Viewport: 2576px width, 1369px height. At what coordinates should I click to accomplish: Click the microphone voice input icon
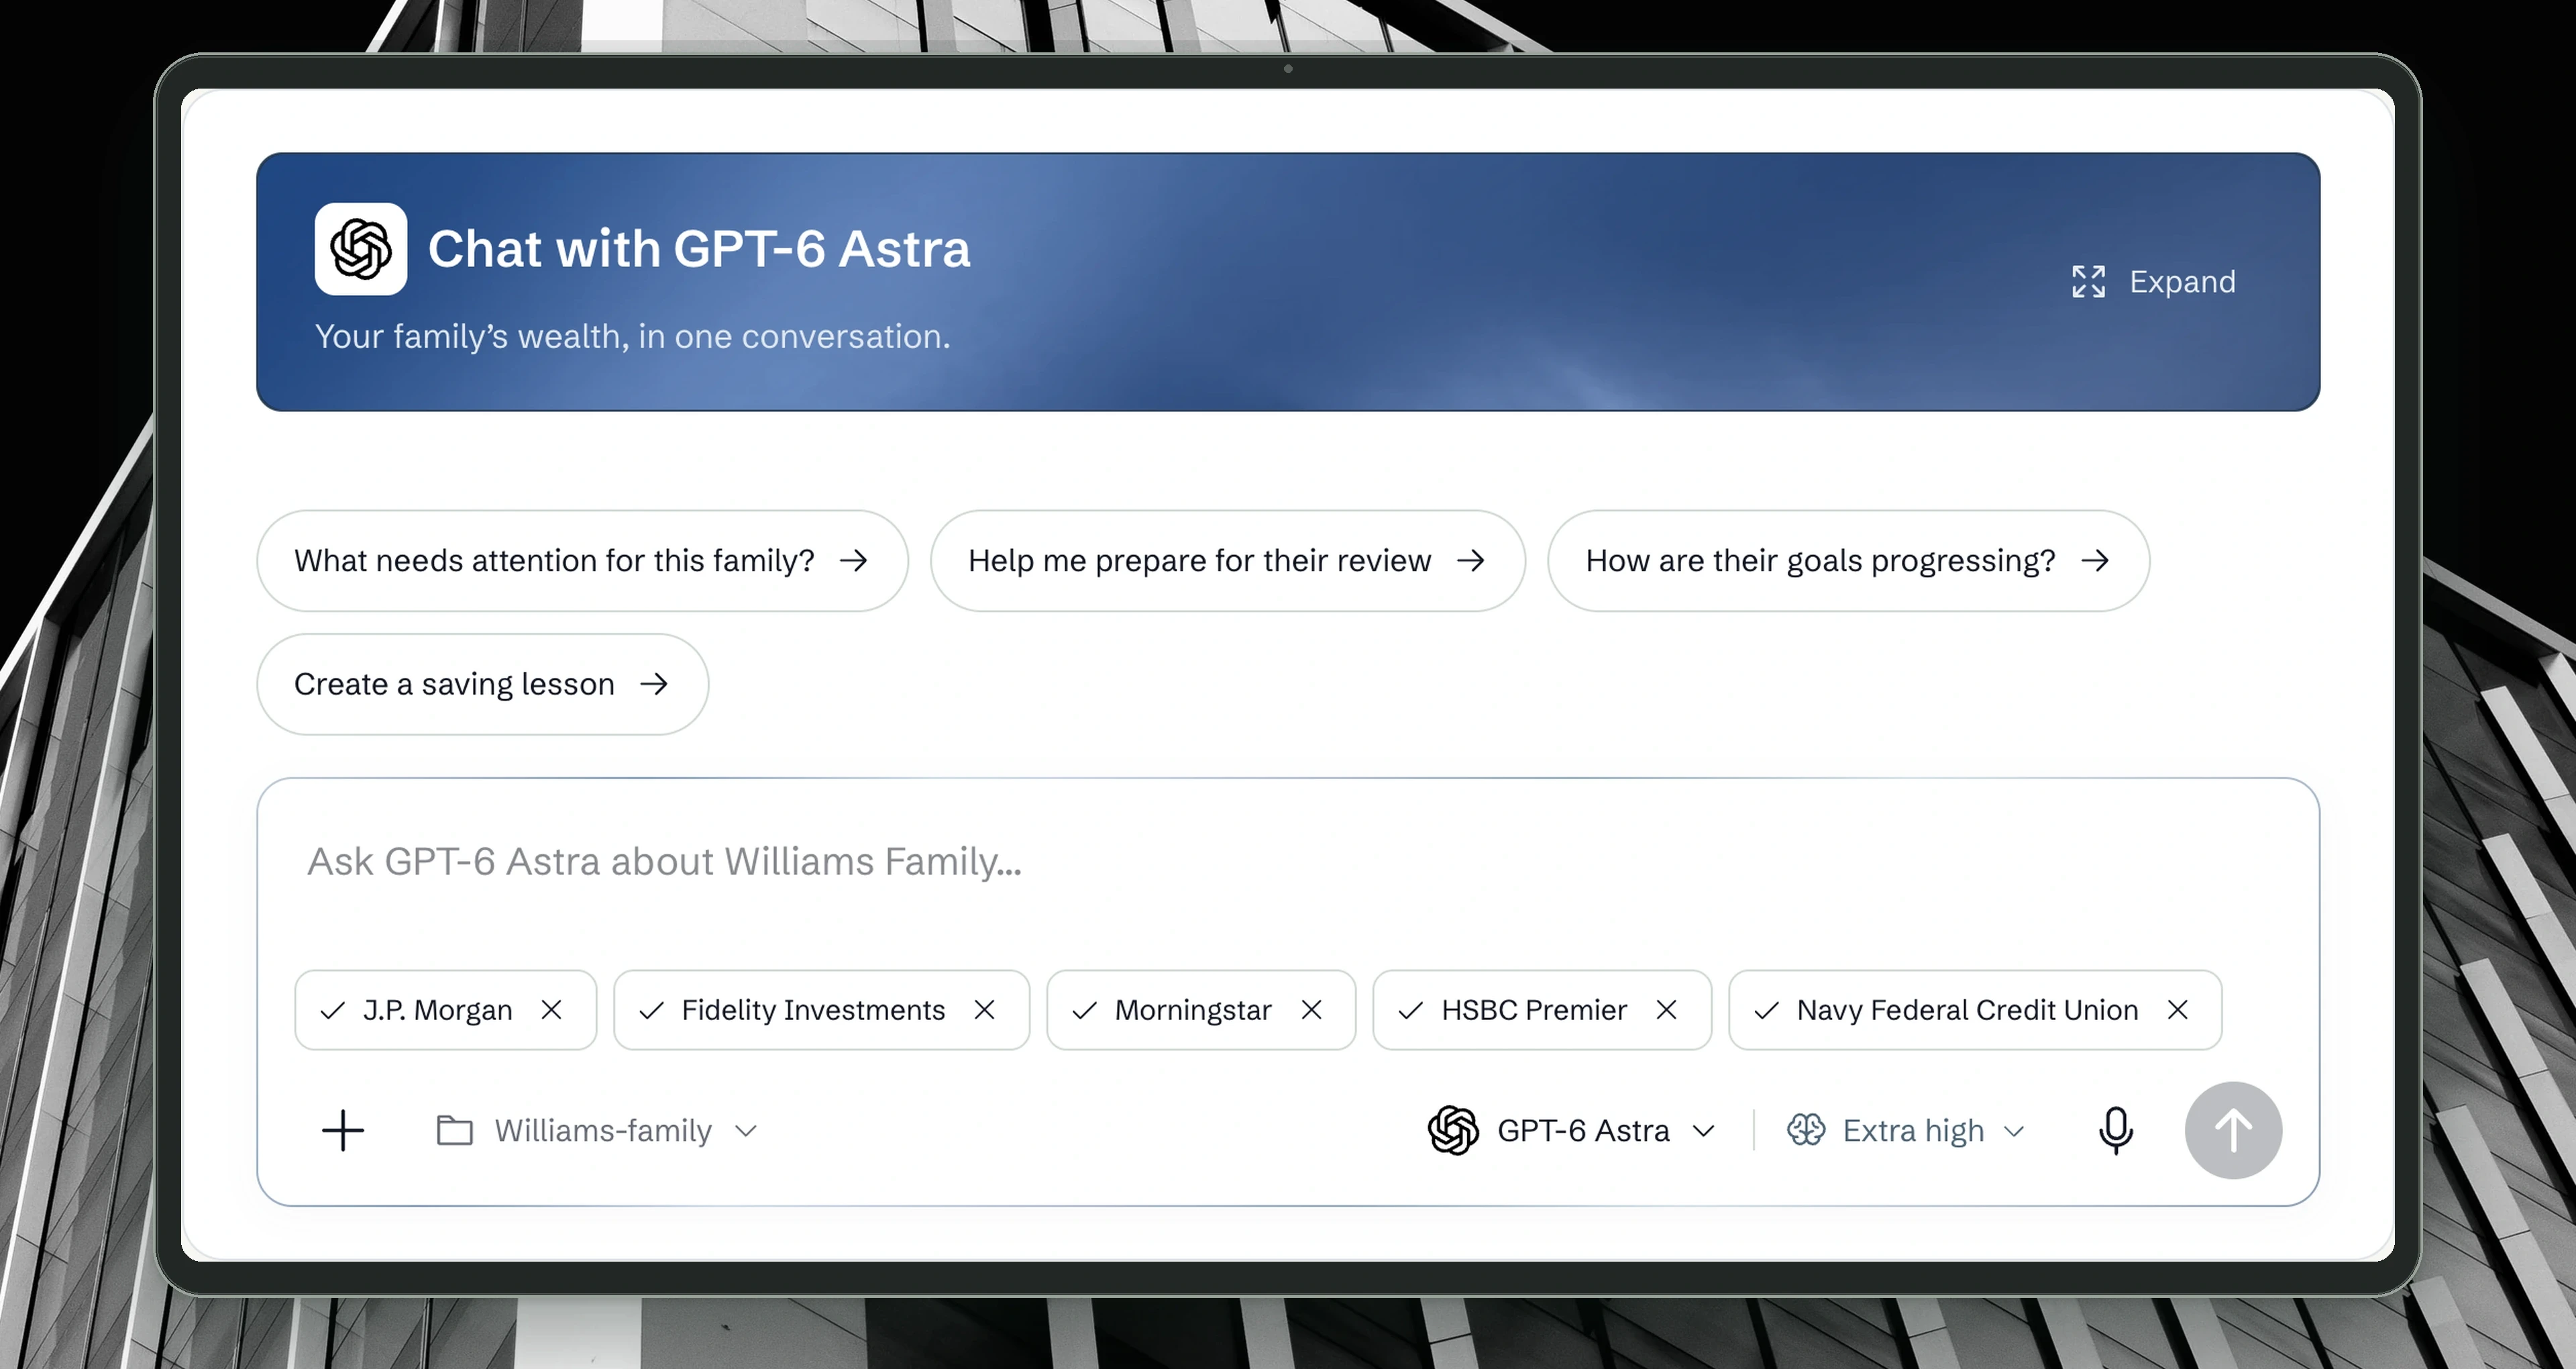[x=2115, y=1131]
